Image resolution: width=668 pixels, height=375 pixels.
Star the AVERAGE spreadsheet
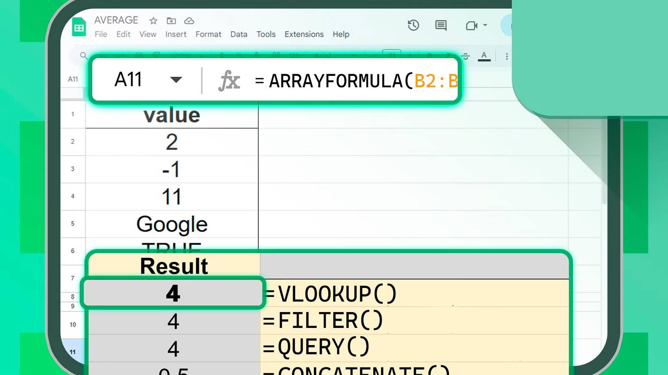[x=153, y=21]
